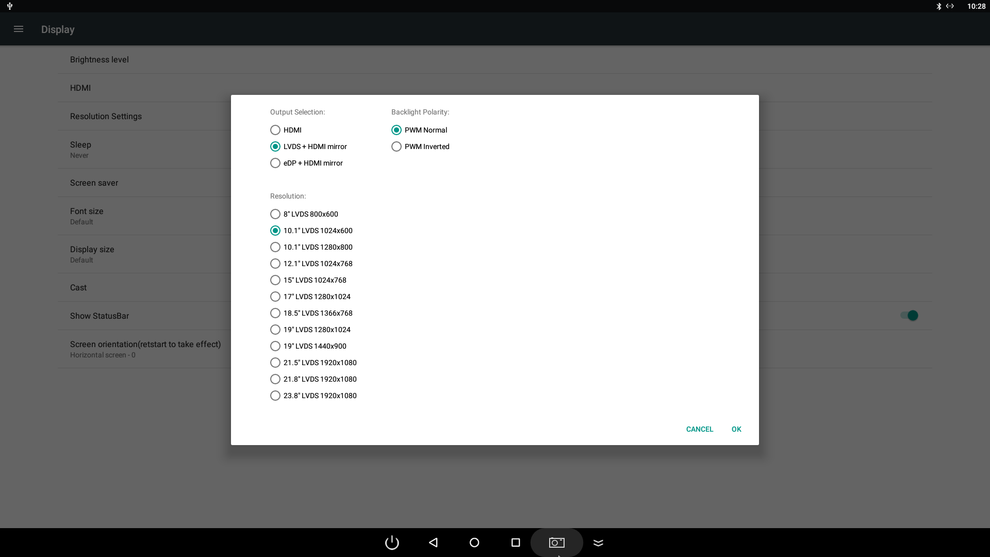Take a screenshot with camera icon
This screenshot has width=990, height=557.
click(557, 543)
